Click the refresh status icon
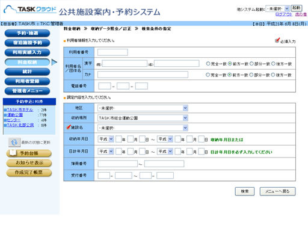This screenshot has width=308, height=231. point(14,143)
